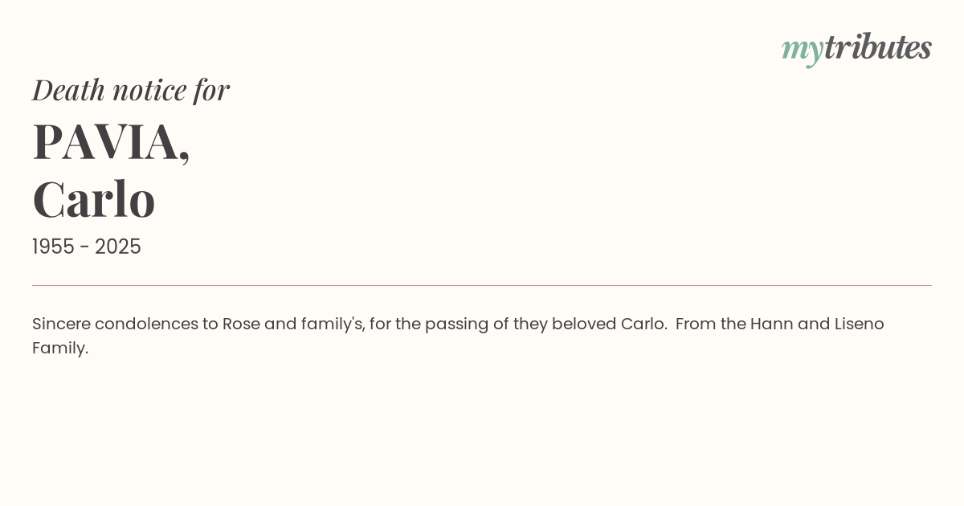Click the name "Liseno" in the message
The height and width of the screenshot is (506, 964).
point(860,324)
